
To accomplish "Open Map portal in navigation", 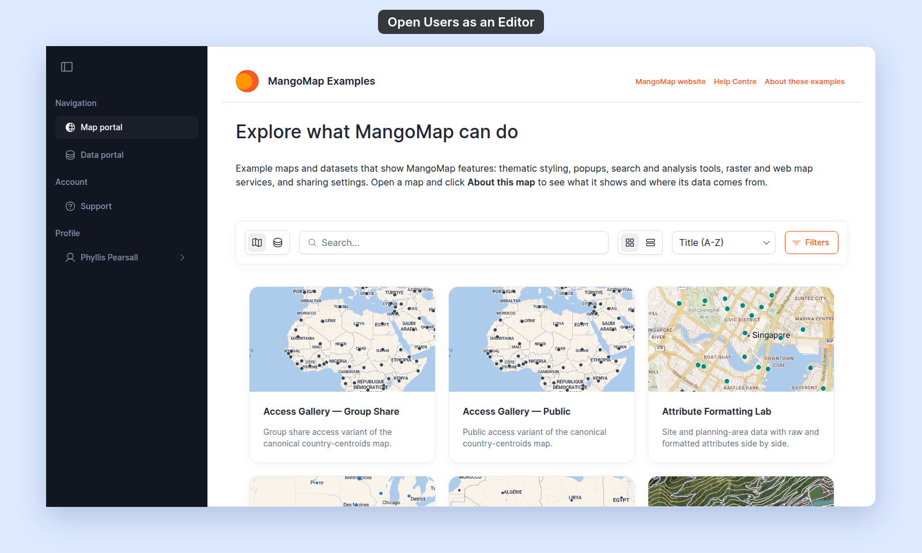I will [x=127, y=127].
